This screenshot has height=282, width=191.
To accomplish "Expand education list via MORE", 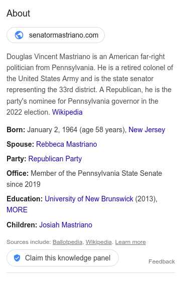I will coord(17,210).
